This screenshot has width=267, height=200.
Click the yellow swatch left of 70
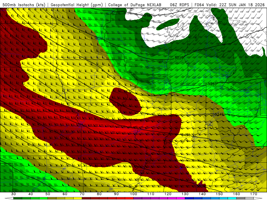[x=78, y=198]
